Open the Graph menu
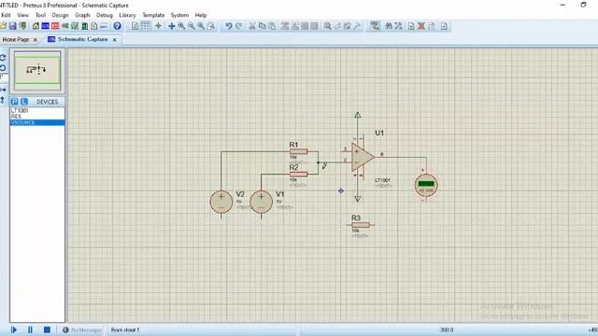This screenshot has height=336, width=598. tap(82, 15)
